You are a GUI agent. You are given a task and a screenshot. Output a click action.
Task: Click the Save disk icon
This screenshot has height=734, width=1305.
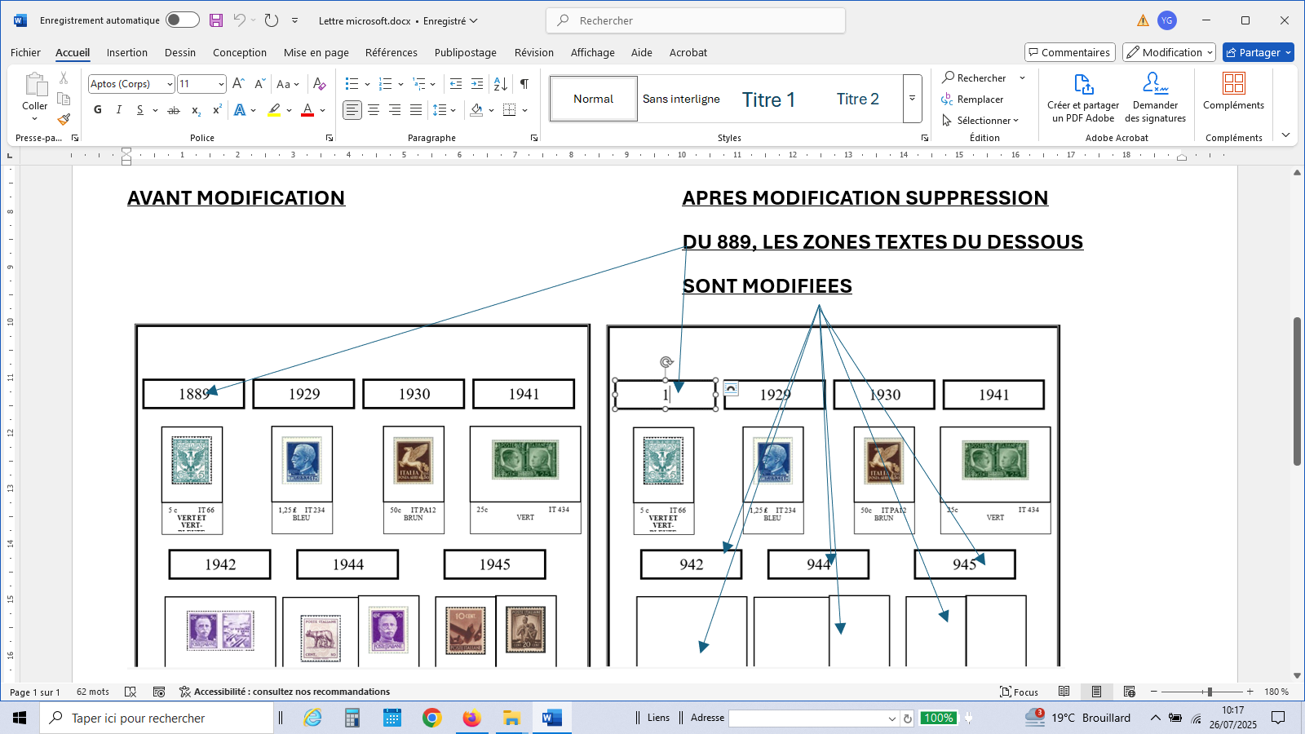216,20
